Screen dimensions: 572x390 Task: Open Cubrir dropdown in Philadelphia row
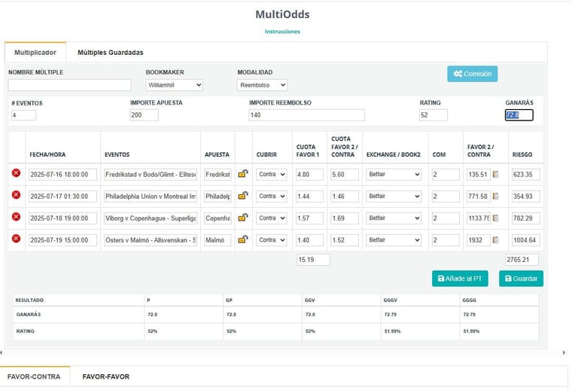pyautogui.click(x=272, y=197)
